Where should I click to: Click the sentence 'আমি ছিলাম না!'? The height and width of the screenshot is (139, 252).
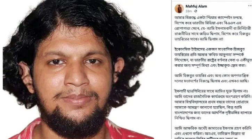pos(211,39)
